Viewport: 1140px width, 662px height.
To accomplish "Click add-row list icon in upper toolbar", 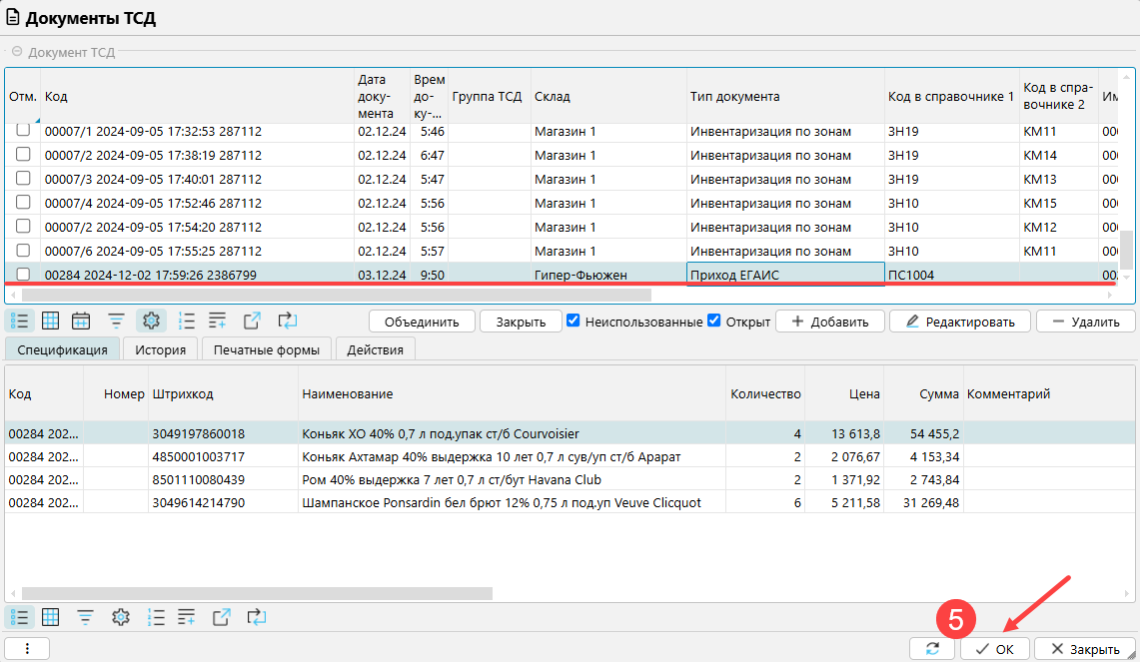I will tap(218, 321).
